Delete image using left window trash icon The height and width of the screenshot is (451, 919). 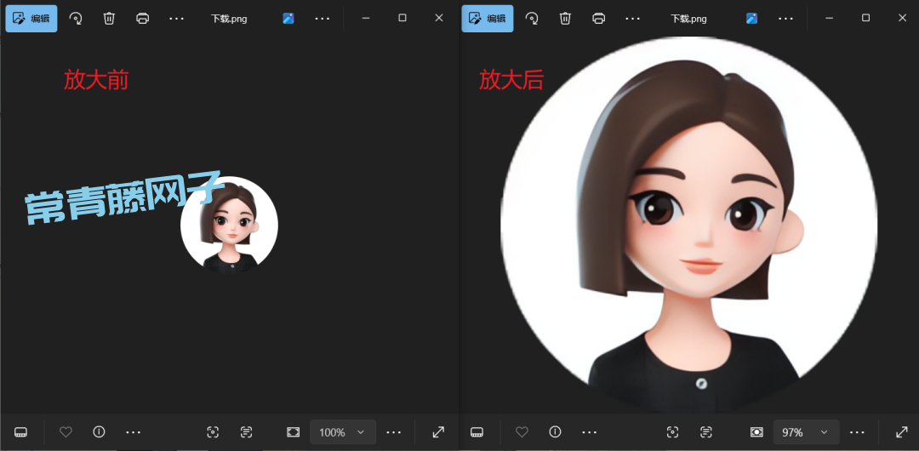[x=109, y=18]
